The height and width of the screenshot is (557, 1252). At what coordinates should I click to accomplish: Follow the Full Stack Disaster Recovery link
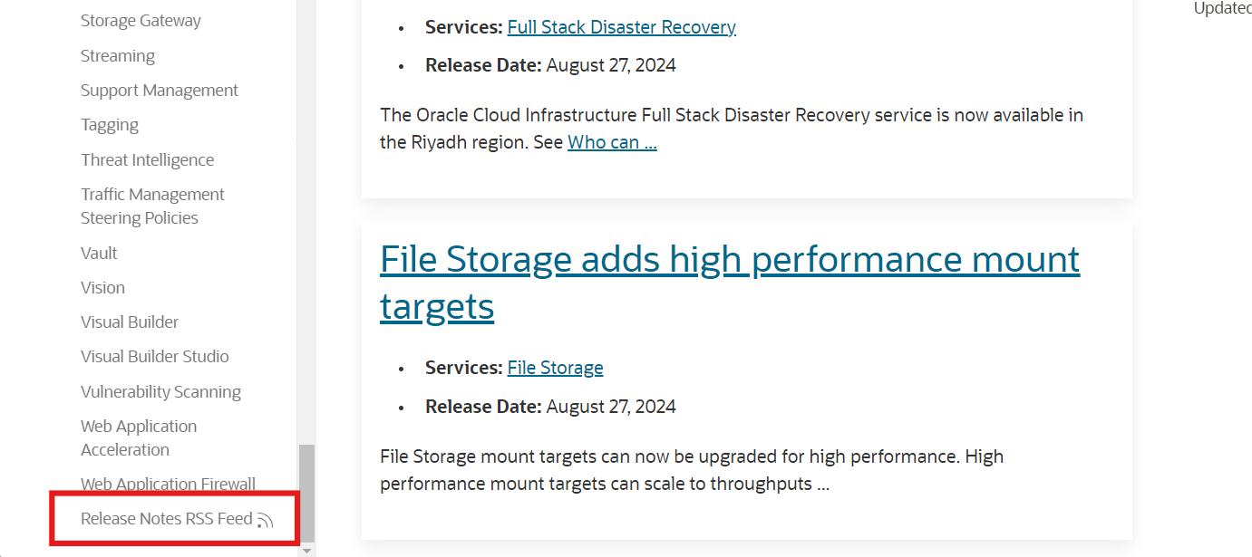coord(621,27)
